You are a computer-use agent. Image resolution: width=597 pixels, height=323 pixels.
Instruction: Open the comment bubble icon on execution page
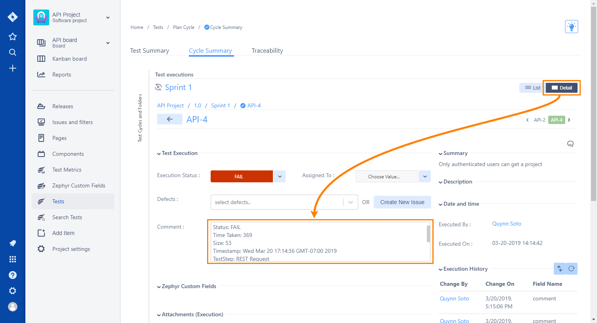point(570,143)
